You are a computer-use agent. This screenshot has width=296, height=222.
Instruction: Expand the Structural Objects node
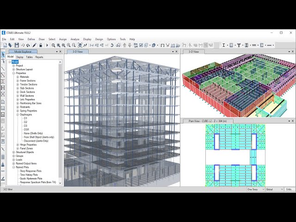click(13, 152)
